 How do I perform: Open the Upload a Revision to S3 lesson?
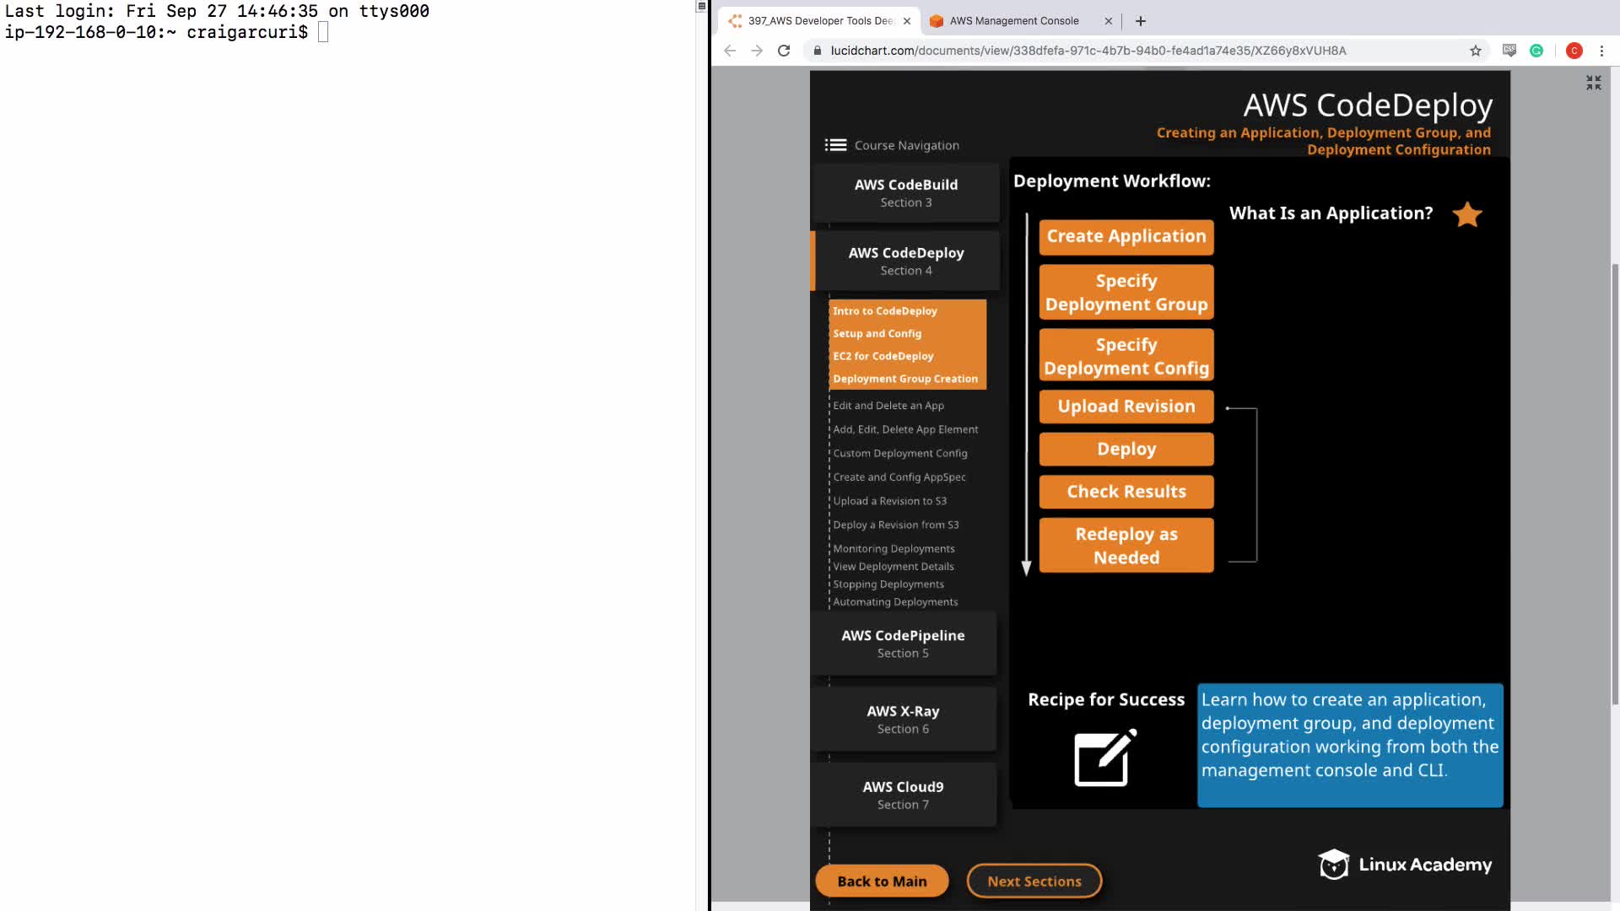[x=889, y=501]
